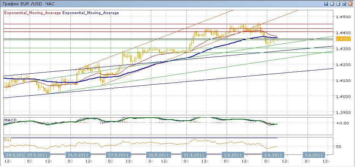This screenshot has height=167, width=355.
Task: Click the horizontal tile window icon
Action: point(338,3)
